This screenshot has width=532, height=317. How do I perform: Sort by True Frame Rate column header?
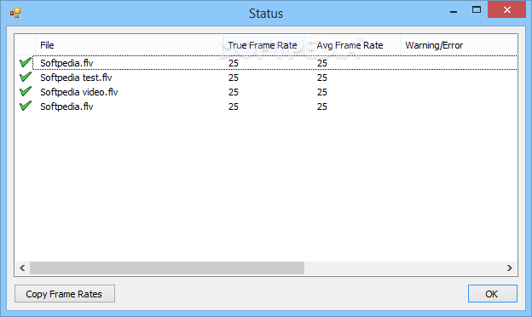267,45
